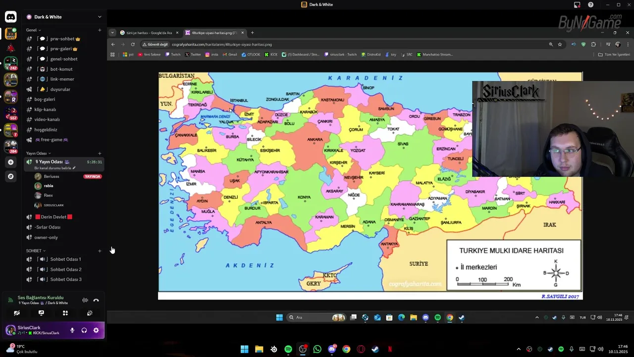Watch Beriusss stream via YAYINDA badge

coord(93,177)
